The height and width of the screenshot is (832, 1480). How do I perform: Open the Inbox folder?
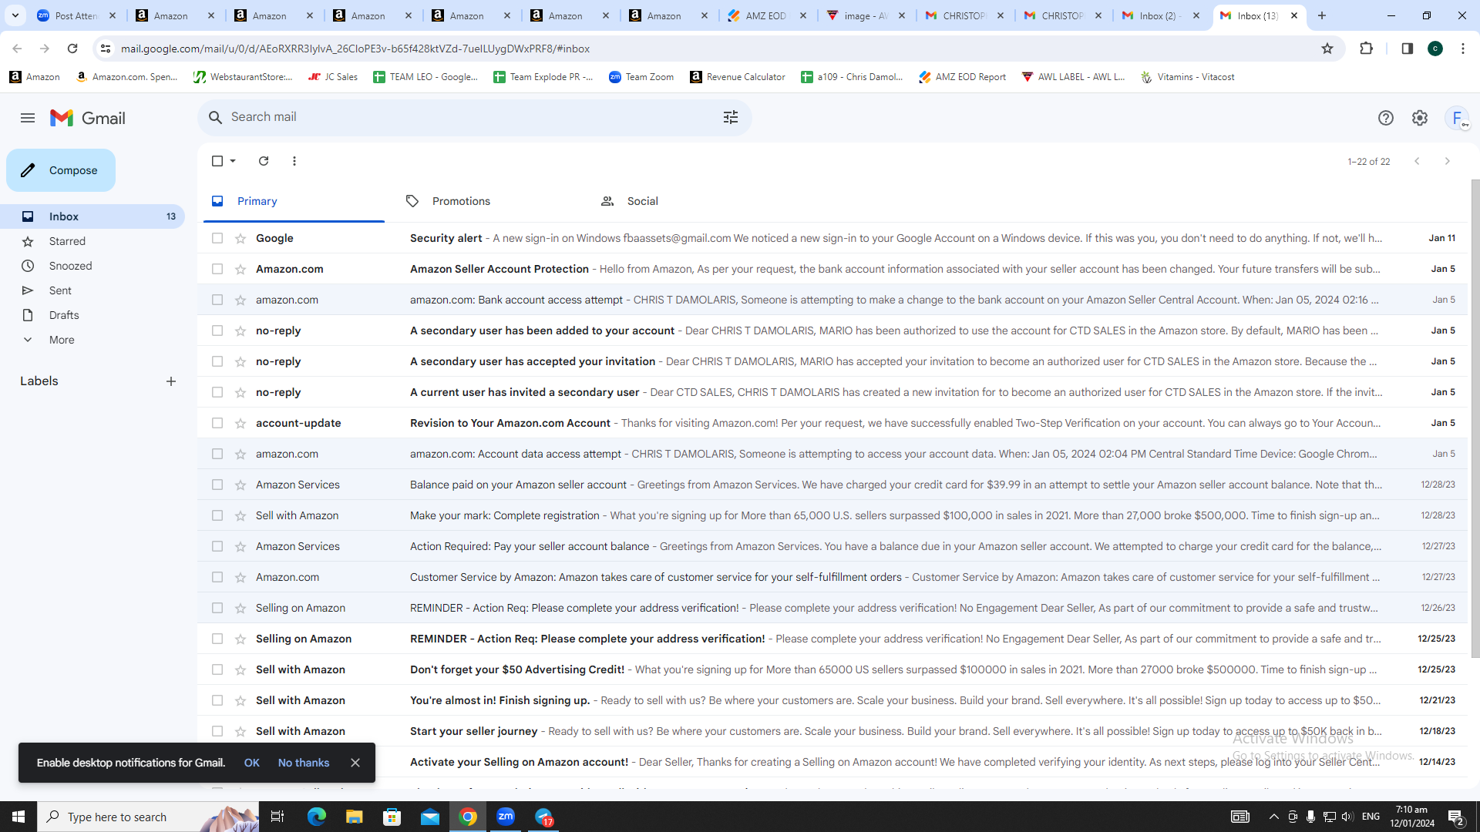[x=92, y=216]
